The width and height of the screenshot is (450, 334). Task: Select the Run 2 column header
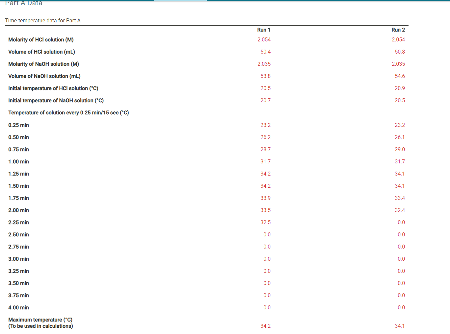[x=398, y=30]
